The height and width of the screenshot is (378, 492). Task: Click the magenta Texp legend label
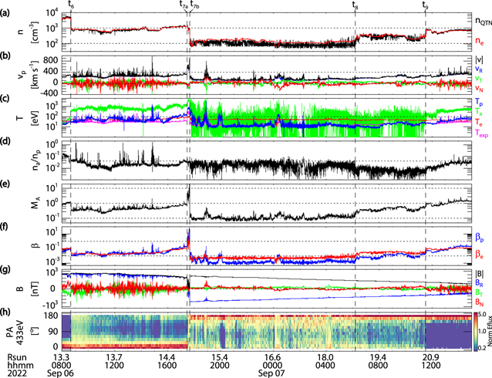click(482, 133)
